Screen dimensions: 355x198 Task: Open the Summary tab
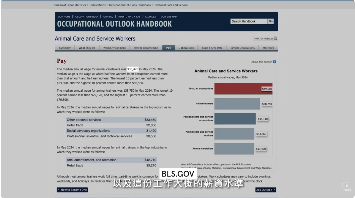65,48
